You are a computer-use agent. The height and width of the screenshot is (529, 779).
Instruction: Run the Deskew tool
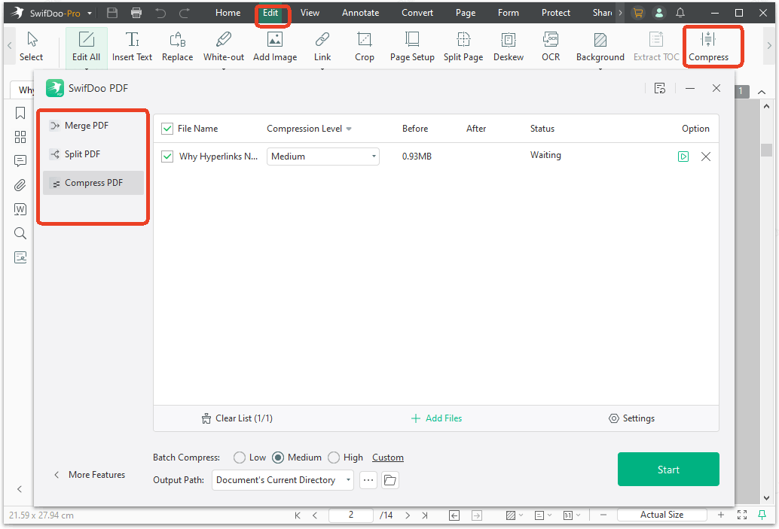tap(509, 46)
